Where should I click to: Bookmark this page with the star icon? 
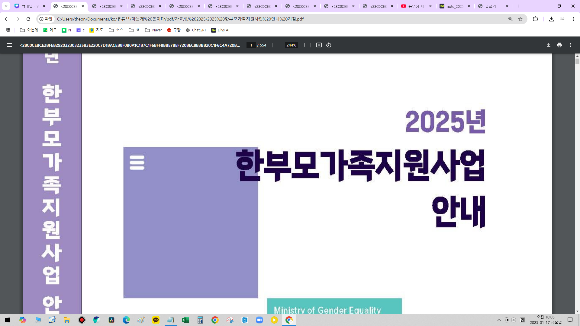pyautogui.click(x=520, y=19)
